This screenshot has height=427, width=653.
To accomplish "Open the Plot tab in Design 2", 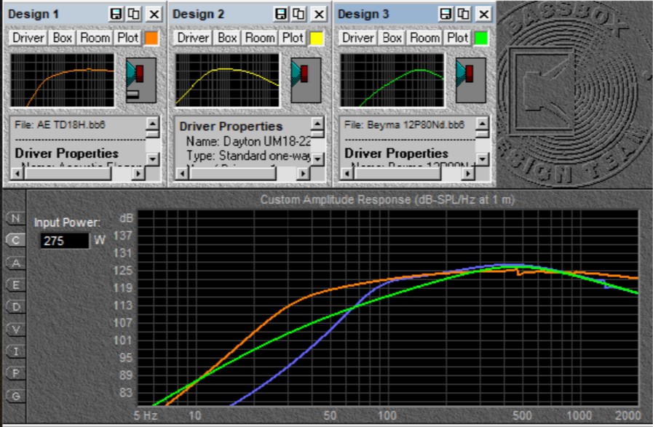I will tap(293, 38).
